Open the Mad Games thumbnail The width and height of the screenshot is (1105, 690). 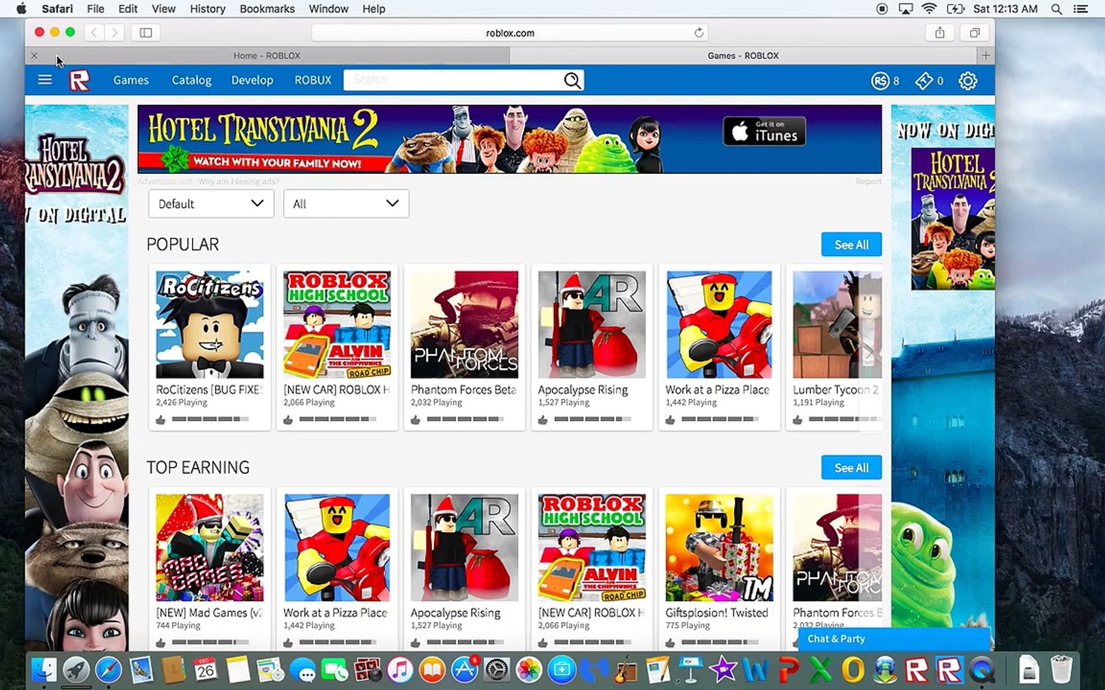tap(210, 548)
